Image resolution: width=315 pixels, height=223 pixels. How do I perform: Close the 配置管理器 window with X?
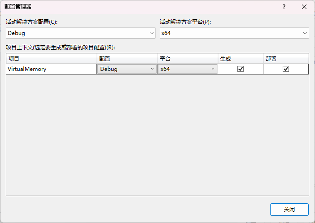click(x=304, y=7)
